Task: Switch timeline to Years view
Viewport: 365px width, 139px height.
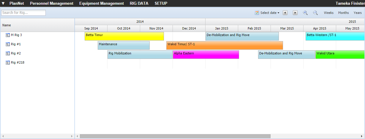Action: coord(358,13)
